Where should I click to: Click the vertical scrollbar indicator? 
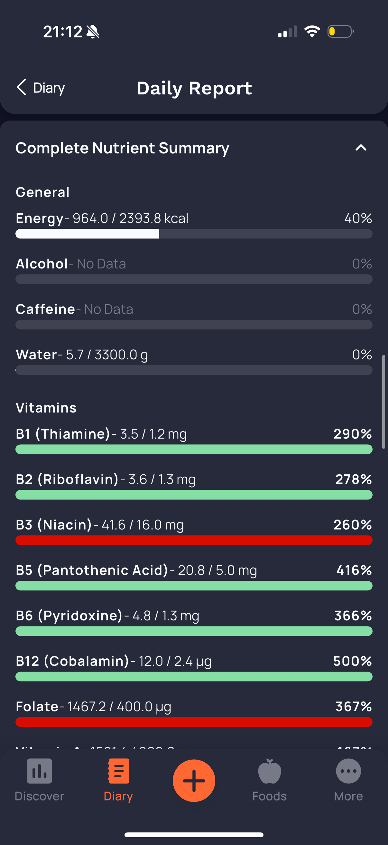383,402
